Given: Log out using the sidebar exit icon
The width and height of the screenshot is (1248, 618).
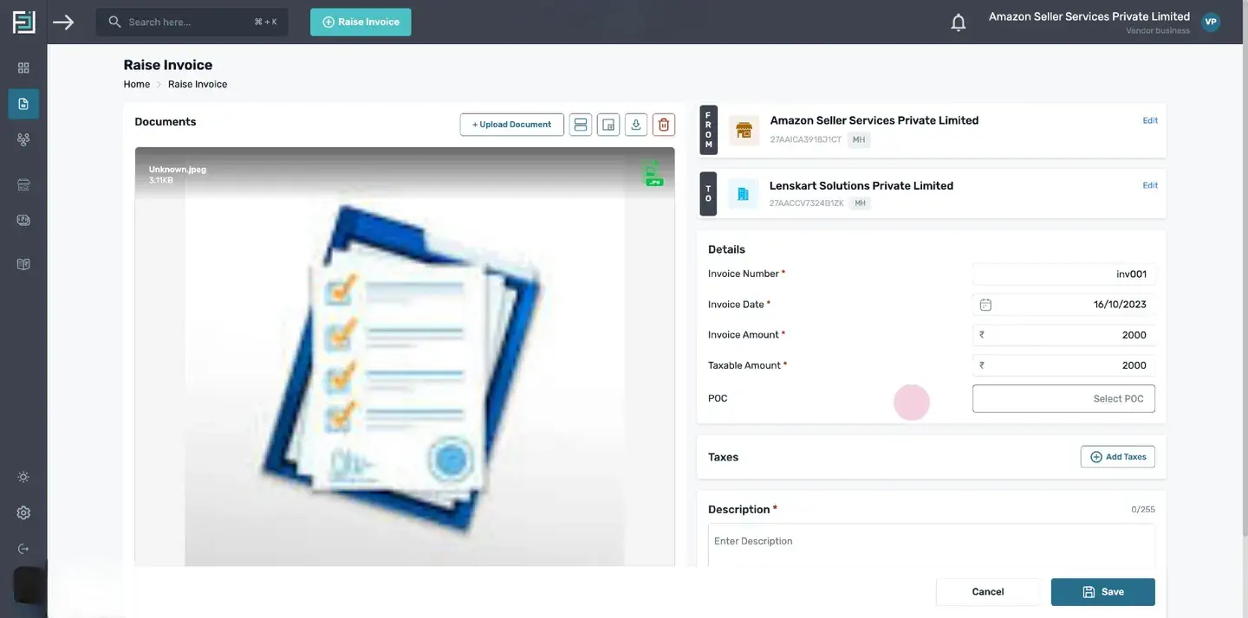Looking at the screenshot, I should pyautogui.click(x=23, y=549).
